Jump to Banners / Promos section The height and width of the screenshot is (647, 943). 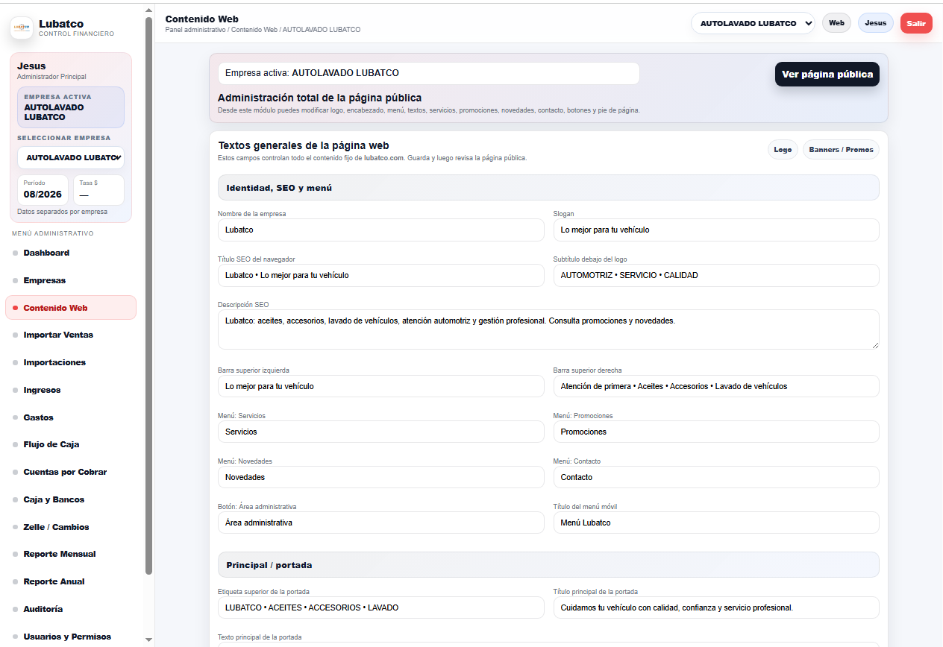pyautogui.click(x=841, y=150)
